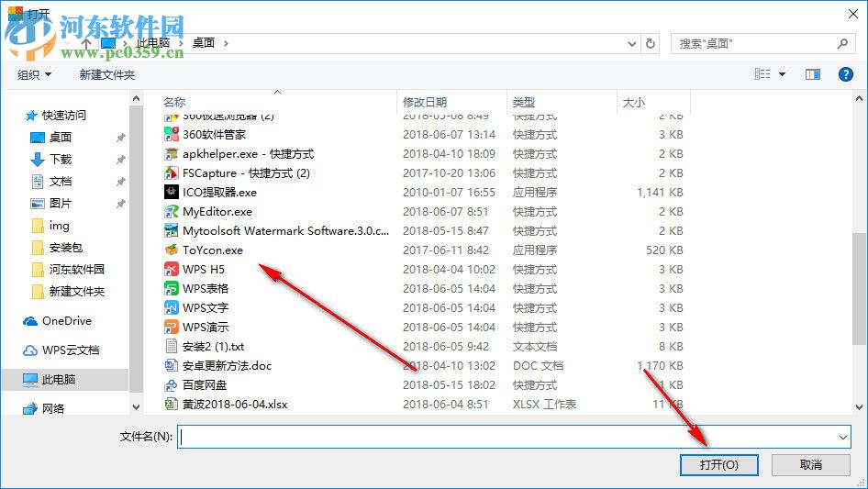Click the Mytoolsoft Watermark Software icon

[x=171, y=230]
